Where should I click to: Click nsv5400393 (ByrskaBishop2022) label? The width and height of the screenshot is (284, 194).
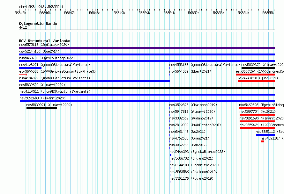pos(197,152)
